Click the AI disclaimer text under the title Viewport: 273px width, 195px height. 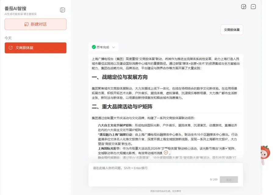tap(20, 14)
